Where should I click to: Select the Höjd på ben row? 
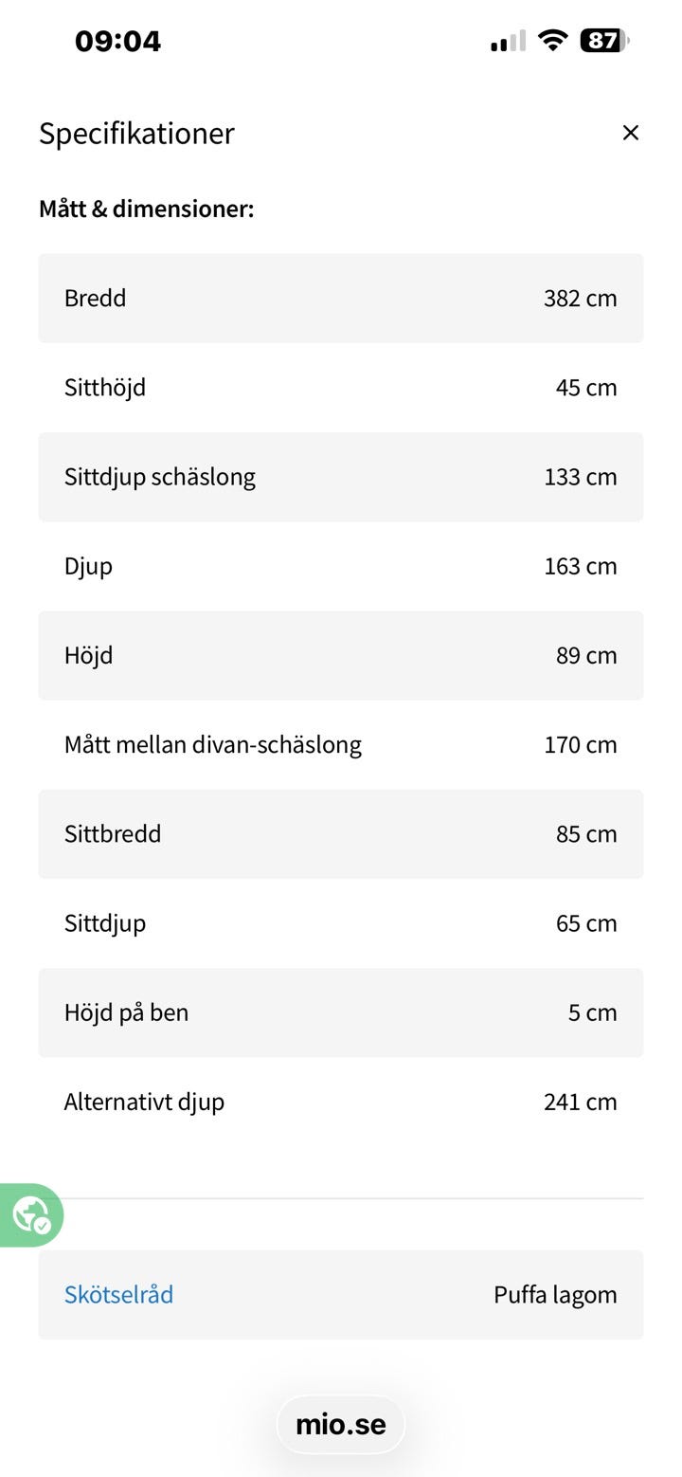click(341, 1012)
